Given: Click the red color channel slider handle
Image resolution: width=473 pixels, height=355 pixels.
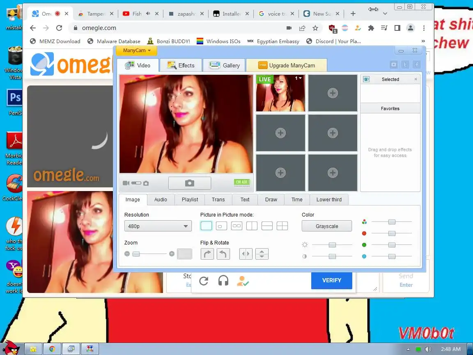Looking at the screenshot, I should [x=392, y=233].
